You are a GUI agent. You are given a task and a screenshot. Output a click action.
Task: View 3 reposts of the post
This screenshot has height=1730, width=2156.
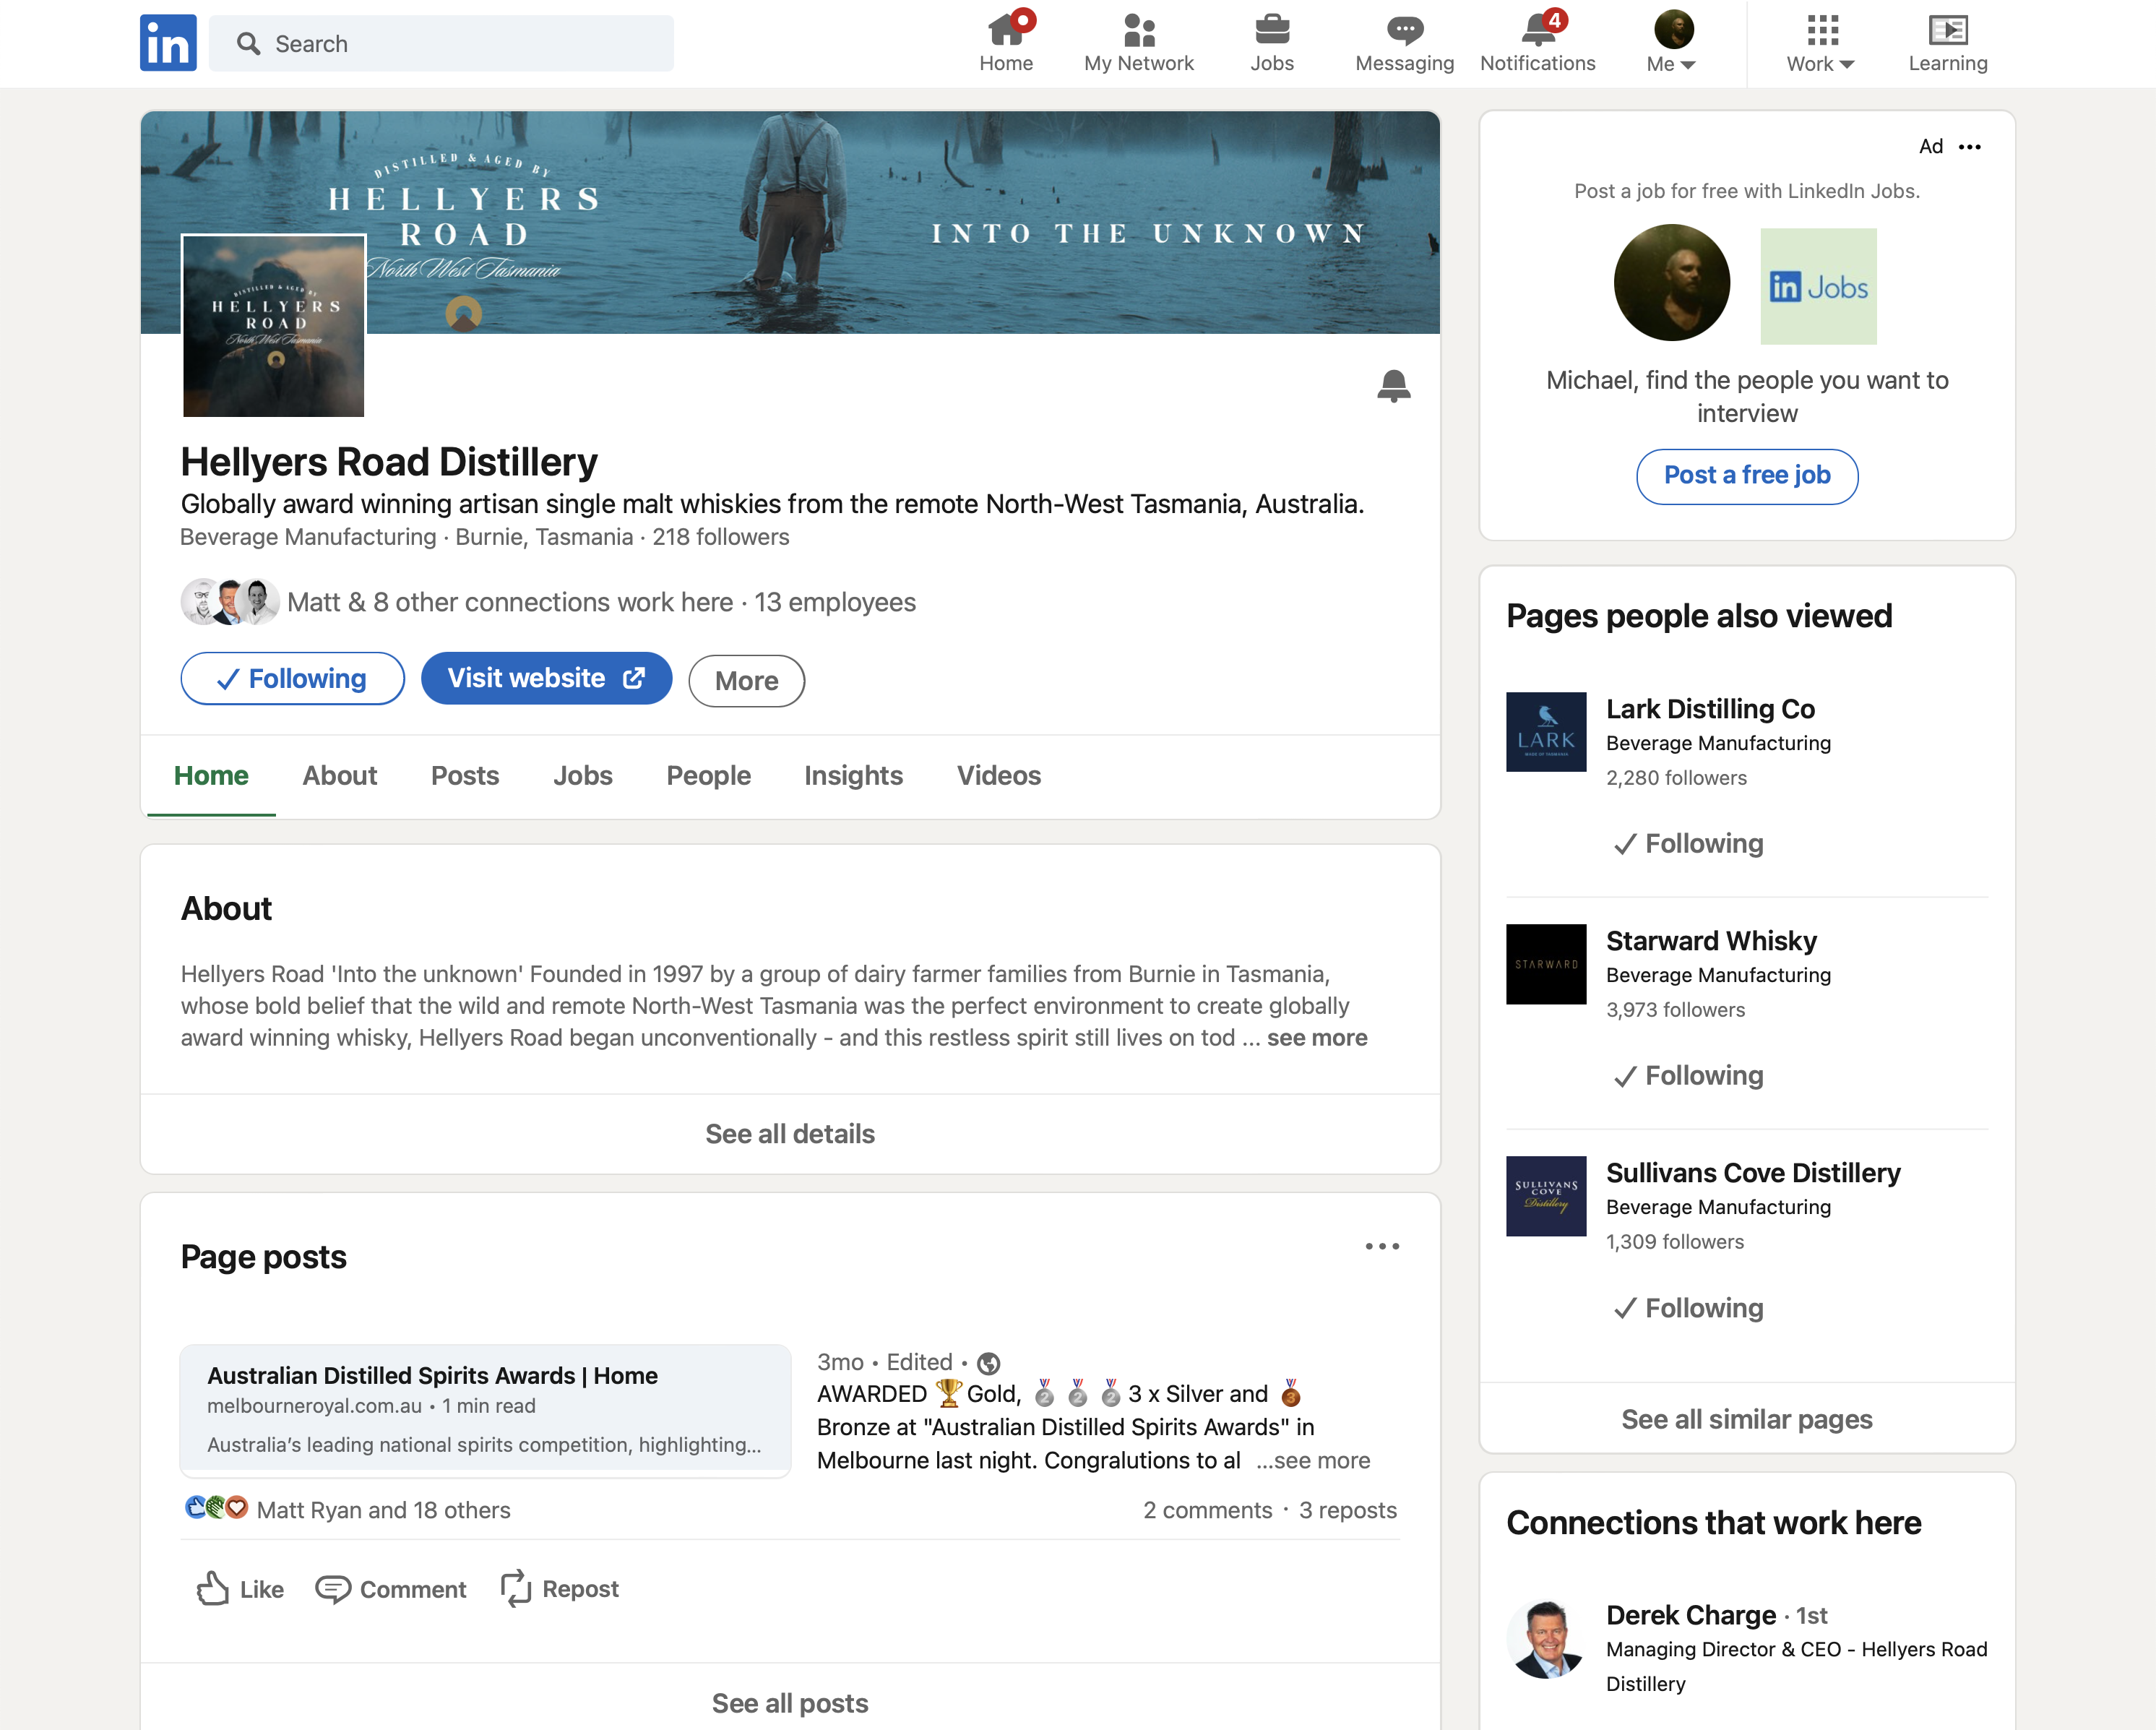1347,1510
